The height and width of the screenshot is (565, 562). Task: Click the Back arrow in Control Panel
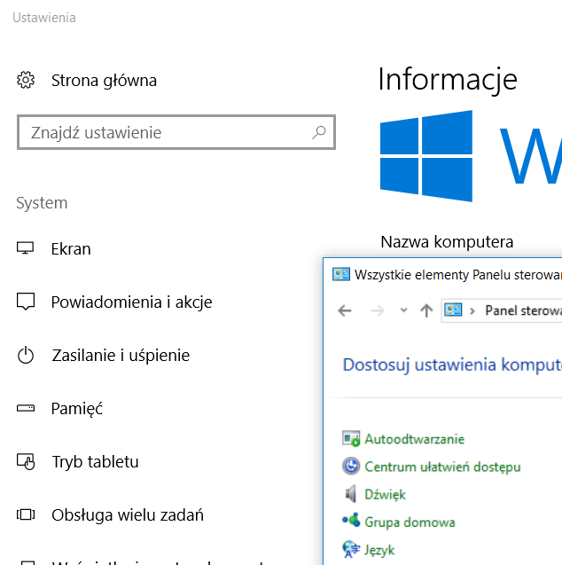pos(346,310)
